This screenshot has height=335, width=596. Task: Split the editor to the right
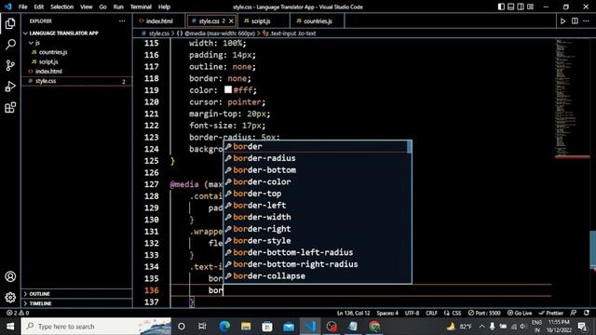pyautogui.click(x=575, y=21)
